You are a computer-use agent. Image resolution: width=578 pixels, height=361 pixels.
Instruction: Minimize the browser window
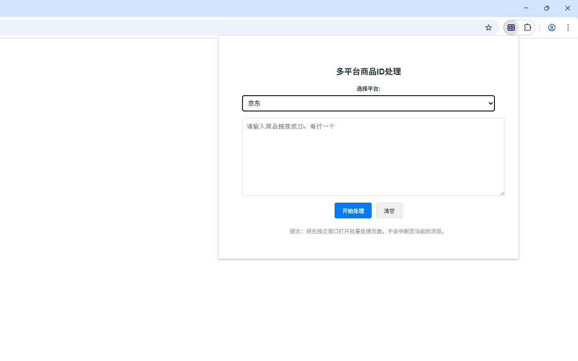[526, 8]
